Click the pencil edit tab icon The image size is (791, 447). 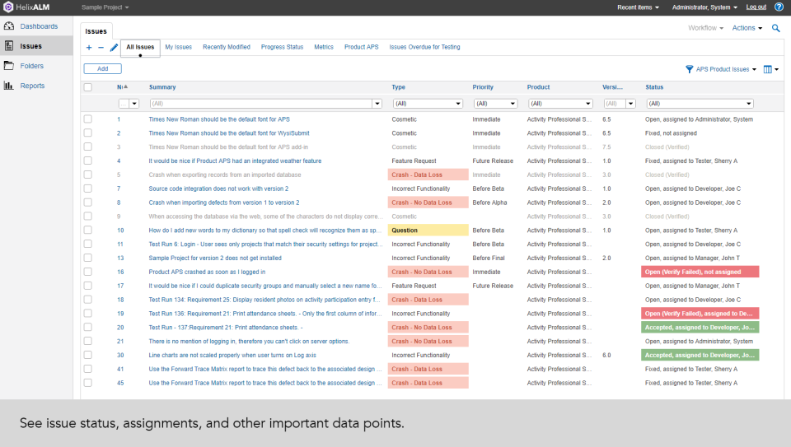point(114,48)
